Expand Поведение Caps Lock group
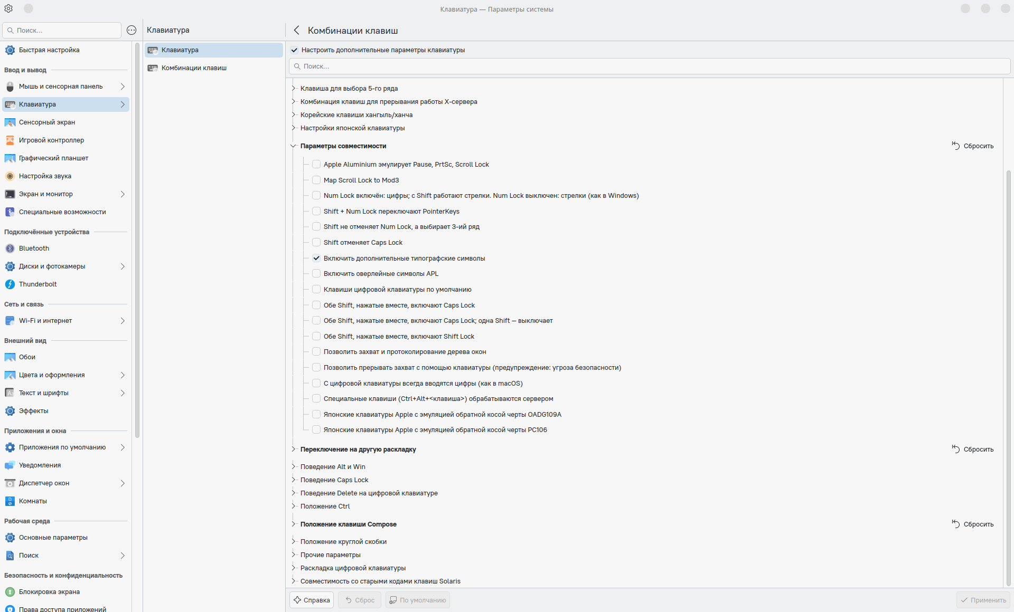The height and width of the screenshot is (612, 1014). point(294,480)
